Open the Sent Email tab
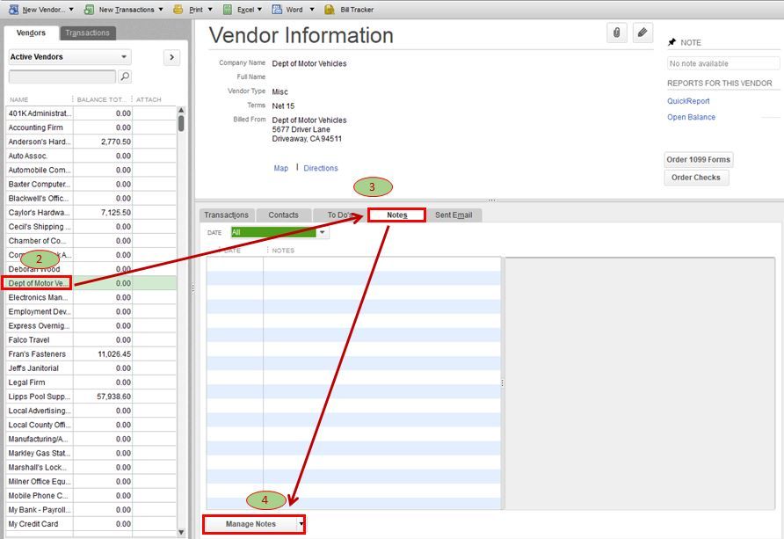Image resolution: width=784 pixels, height=539 pixels. click(454, 215)
